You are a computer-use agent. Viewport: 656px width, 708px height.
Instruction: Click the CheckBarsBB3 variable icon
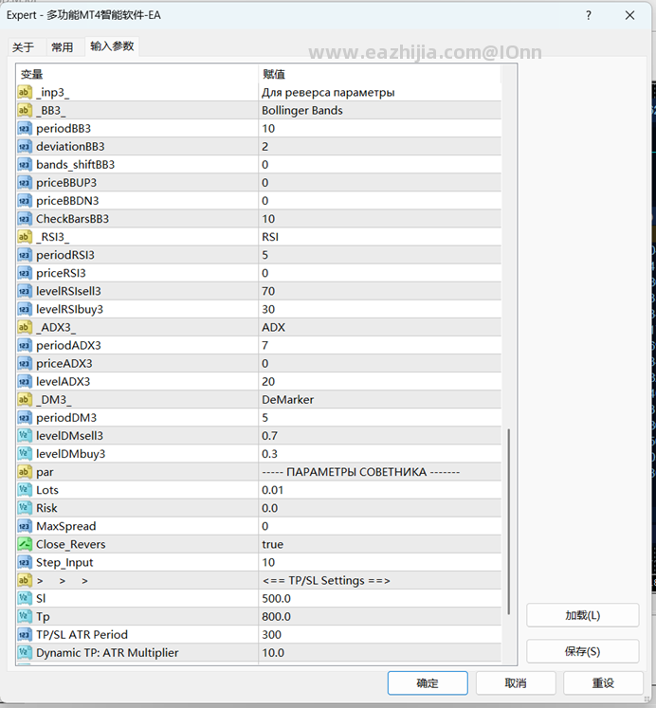coord(25,219)
